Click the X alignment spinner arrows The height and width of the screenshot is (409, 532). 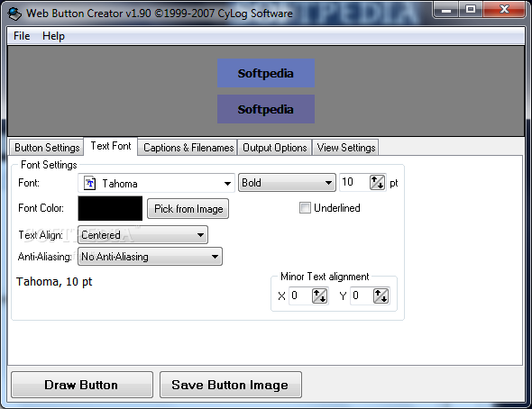pos(319,295)
